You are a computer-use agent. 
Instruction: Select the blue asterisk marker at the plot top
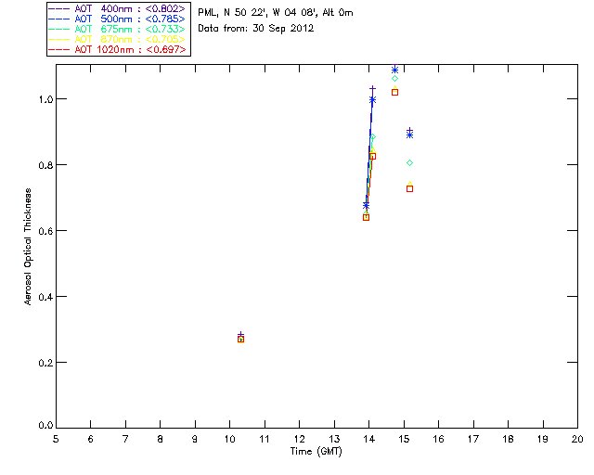pos(394,71)
